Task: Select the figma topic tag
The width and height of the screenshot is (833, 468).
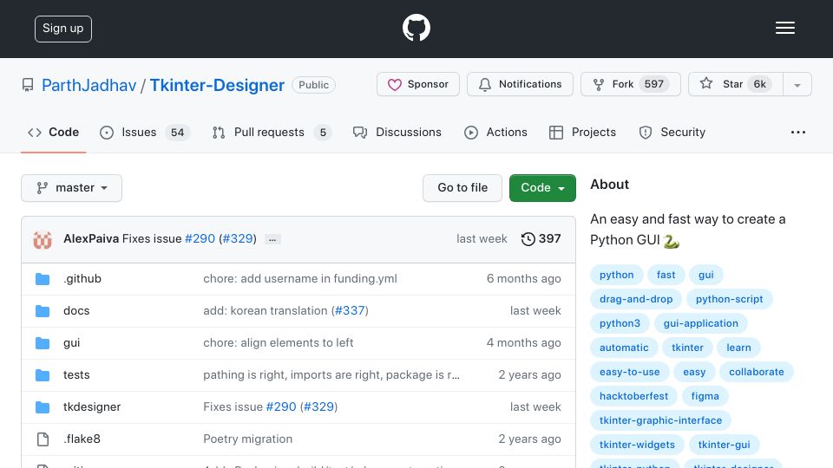Action: [705, 396]
